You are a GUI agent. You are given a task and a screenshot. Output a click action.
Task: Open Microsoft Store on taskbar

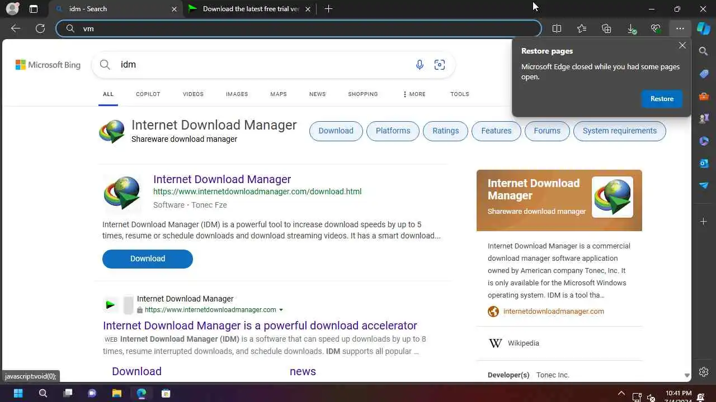[166, 393]
